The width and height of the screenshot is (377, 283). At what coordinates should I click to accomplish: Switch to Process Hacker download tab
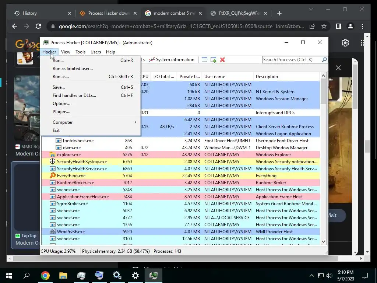pyautogui.click(x=109, y=13)
